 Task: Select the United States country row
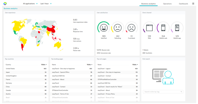[26, 69]
